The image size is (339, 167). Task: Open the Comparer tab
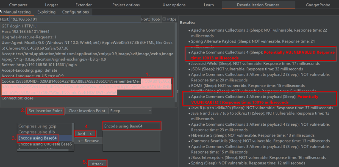coord(18,5)
